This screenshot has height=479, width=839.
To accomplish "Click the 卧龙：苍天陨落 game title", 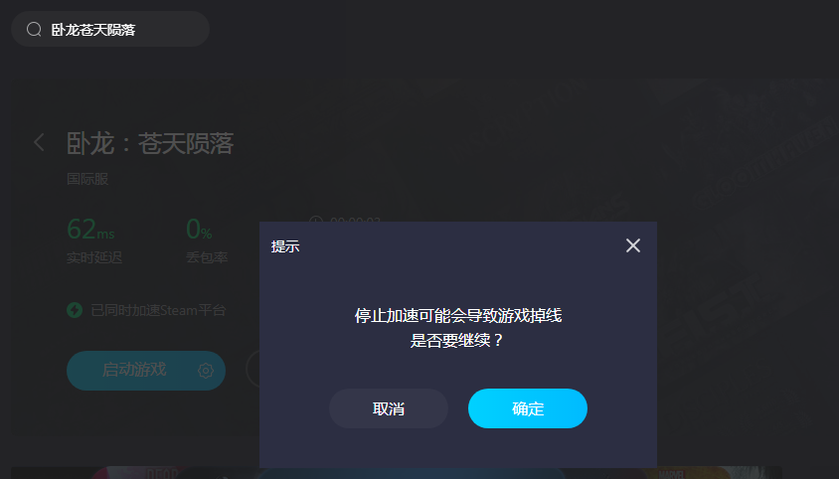I will point(150,143).
